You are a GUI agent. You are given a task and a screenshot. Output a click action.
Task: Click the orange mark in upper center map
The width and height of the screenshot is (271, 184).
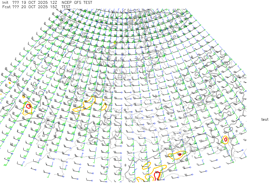[115, 42]
